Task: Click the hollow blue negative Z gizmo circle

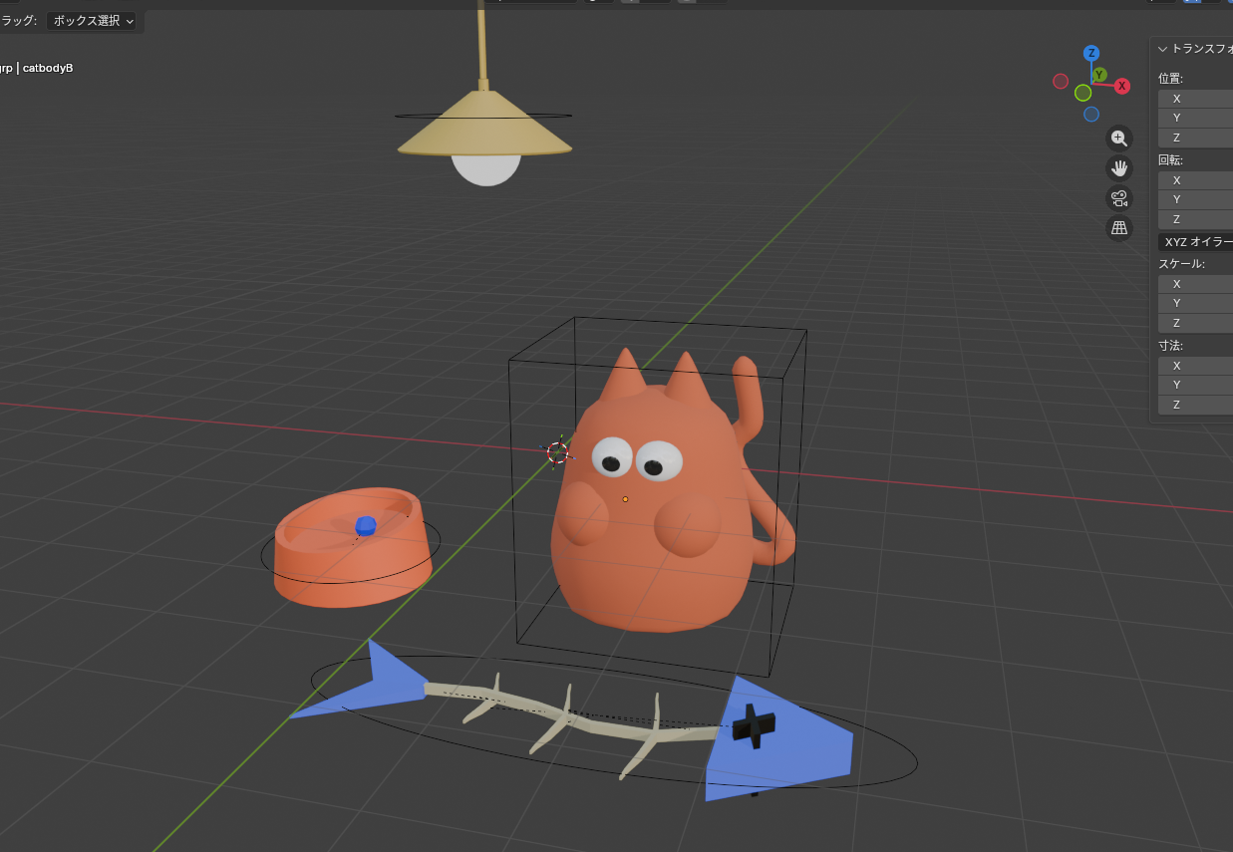Action: tap(1091, 114)
